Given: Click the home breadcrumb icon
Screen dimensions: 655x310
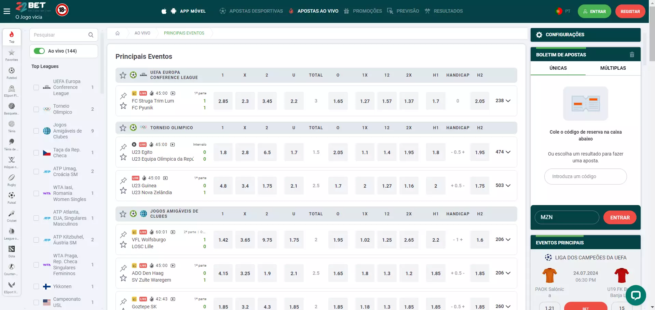Looking at the screenshot, I should [x=118, y=33].
